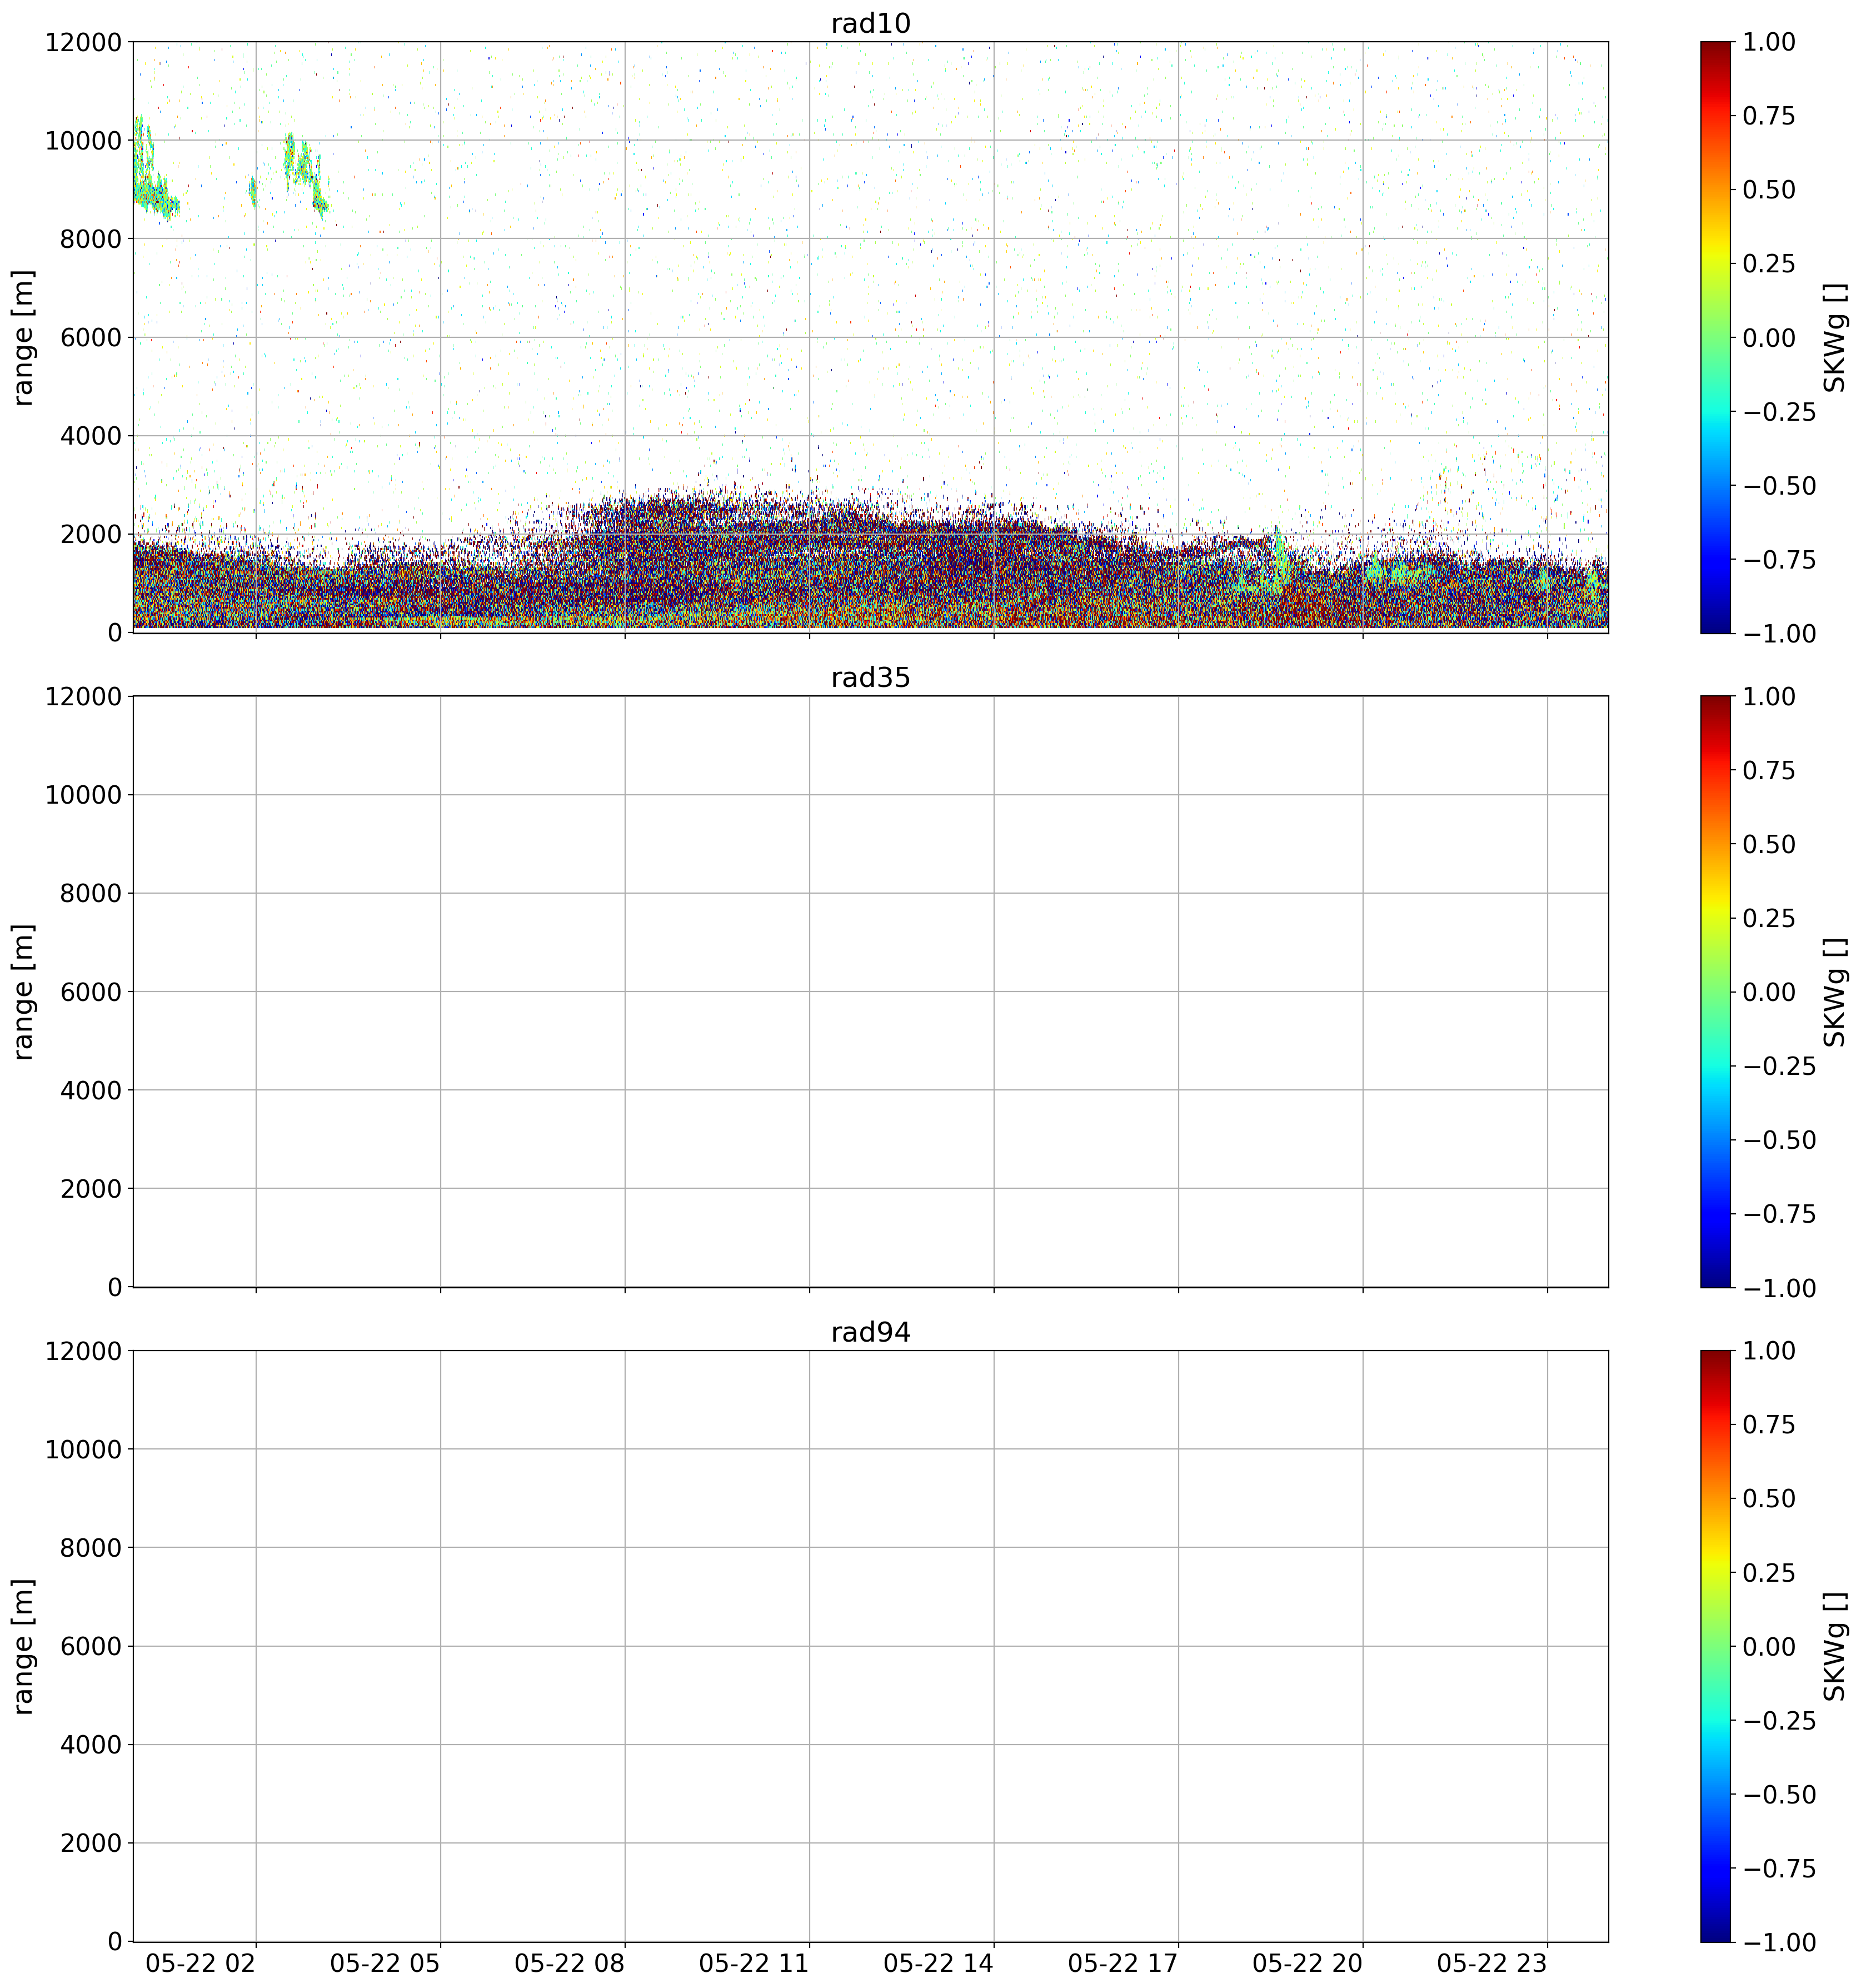Click the 6000 y-tick label of rad10

click(x=91, y=337)
